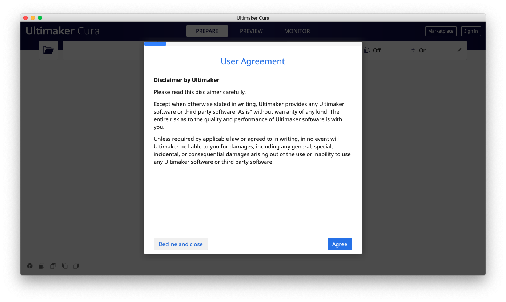The image size is (506, 302).
Task: Switch to the PREVIEW stage tab
Action: click(251, 31)
